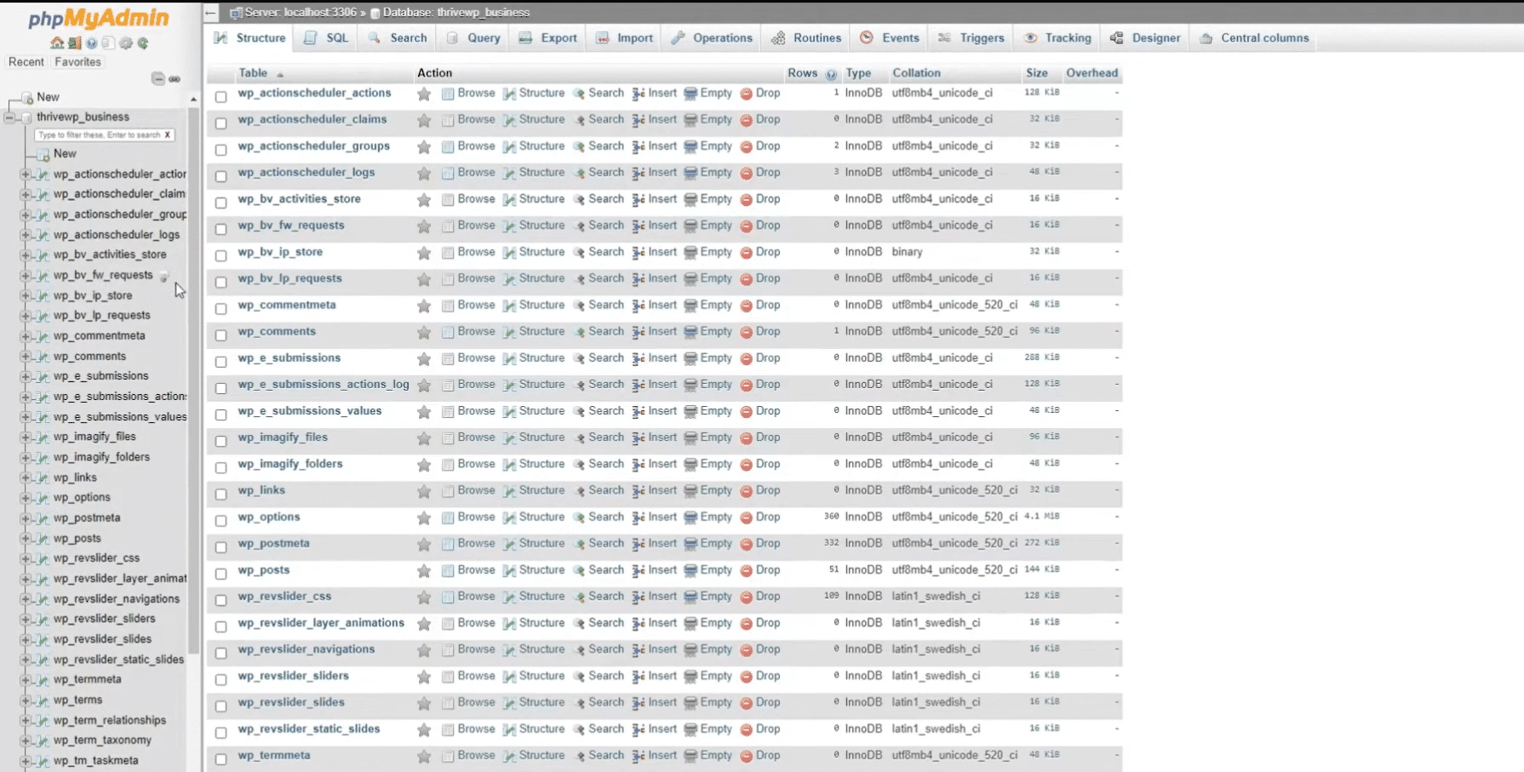Favorite the wp_options table star

[423, 518]
